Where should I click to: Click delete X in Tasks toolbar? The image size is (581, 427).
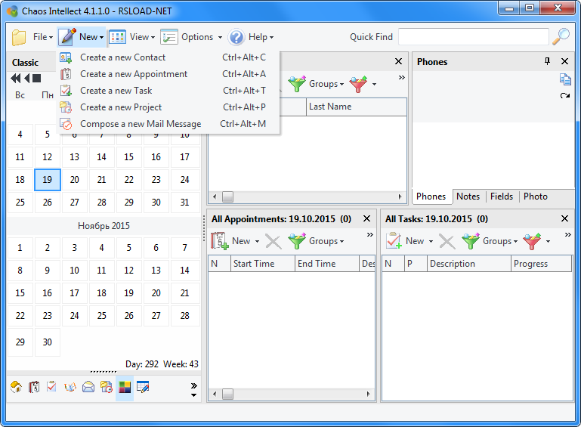pyautogui.click(x=447, y=242)
